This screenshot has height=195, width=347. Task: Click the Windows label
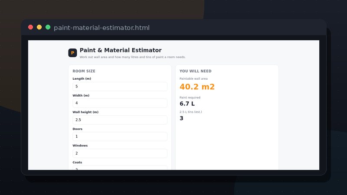point(80,146)
